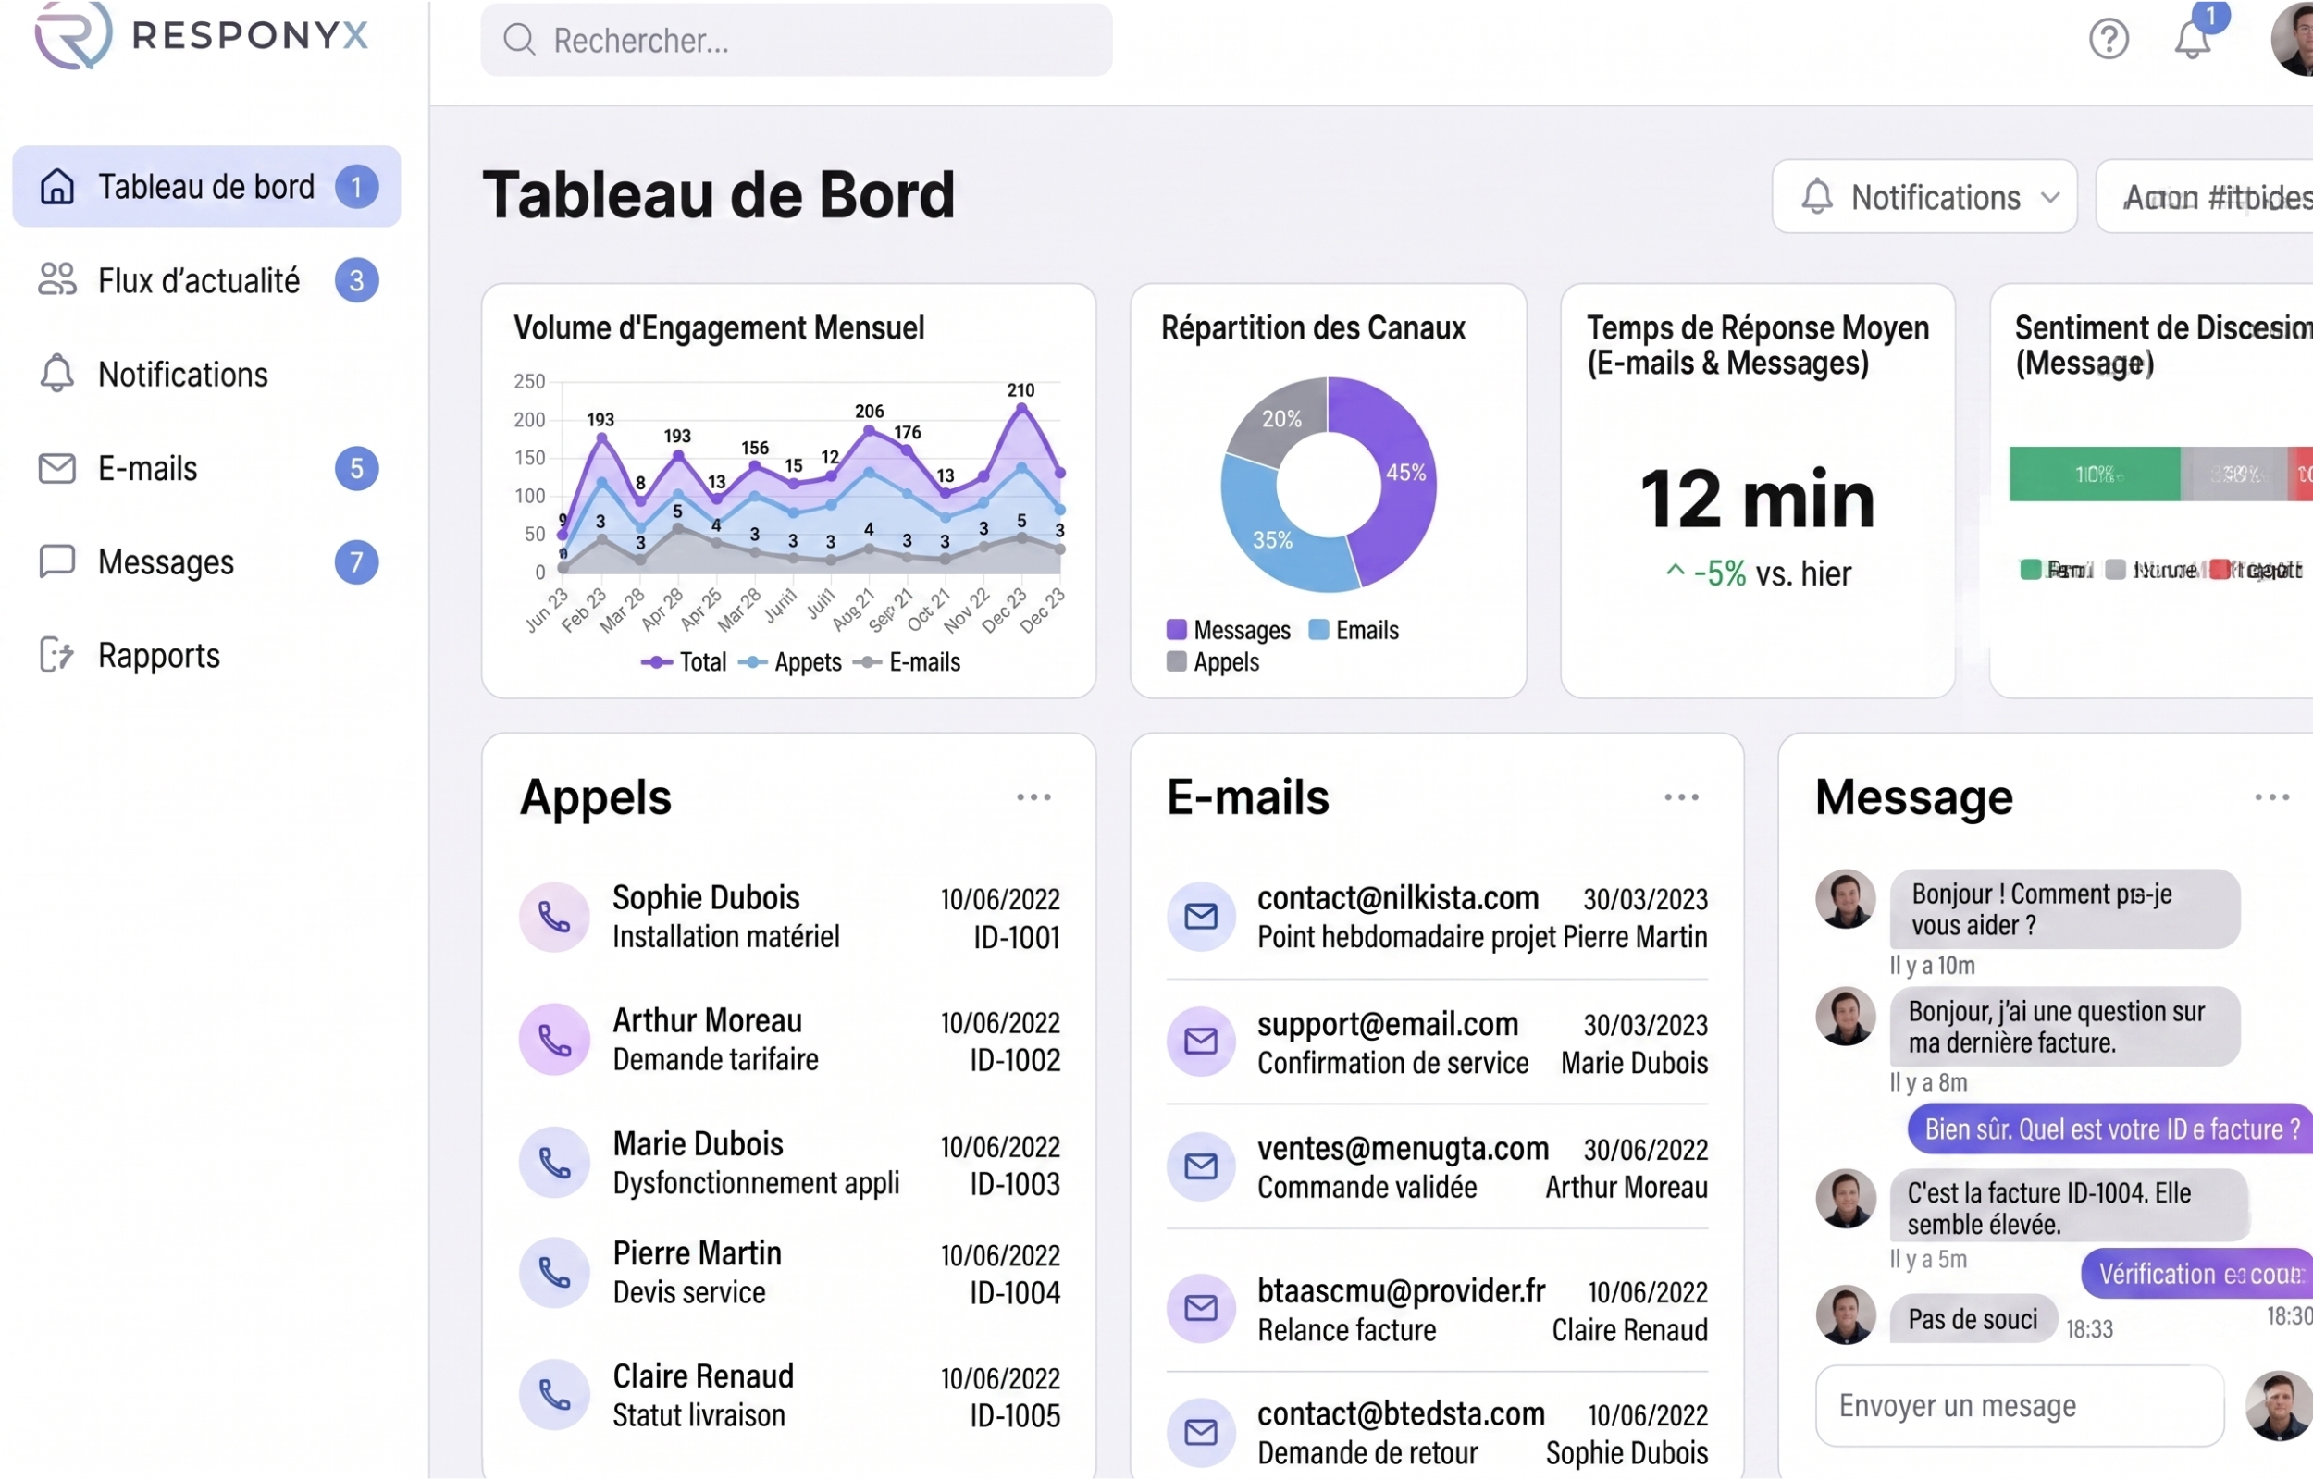Open the top bar notification bell
The image size is (2313, 1480).
(x=2192, y=40)
